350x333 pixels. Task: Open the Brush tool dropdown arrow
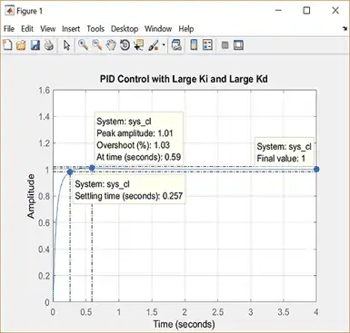click(164, 45)
